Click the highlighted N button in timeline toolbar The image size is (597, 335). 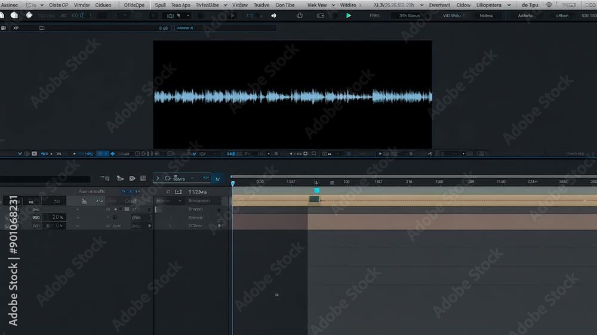point(217,179)
